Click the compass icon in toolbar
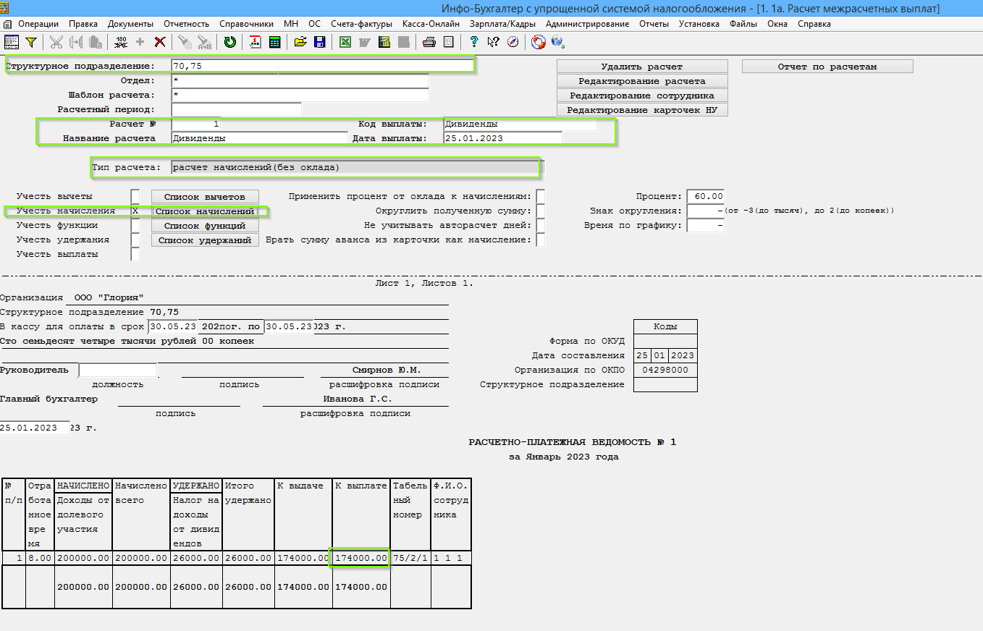 (x=512, y=42)
